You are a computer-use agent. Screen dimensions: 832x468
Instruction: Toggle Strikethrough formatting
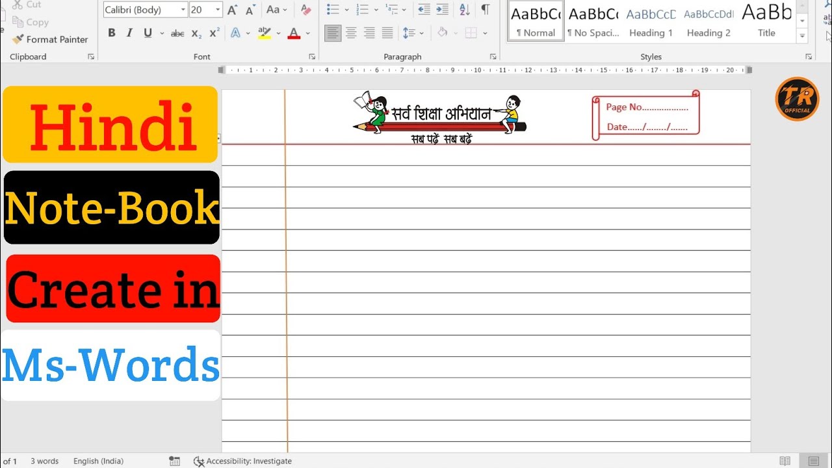pos(177,33)
